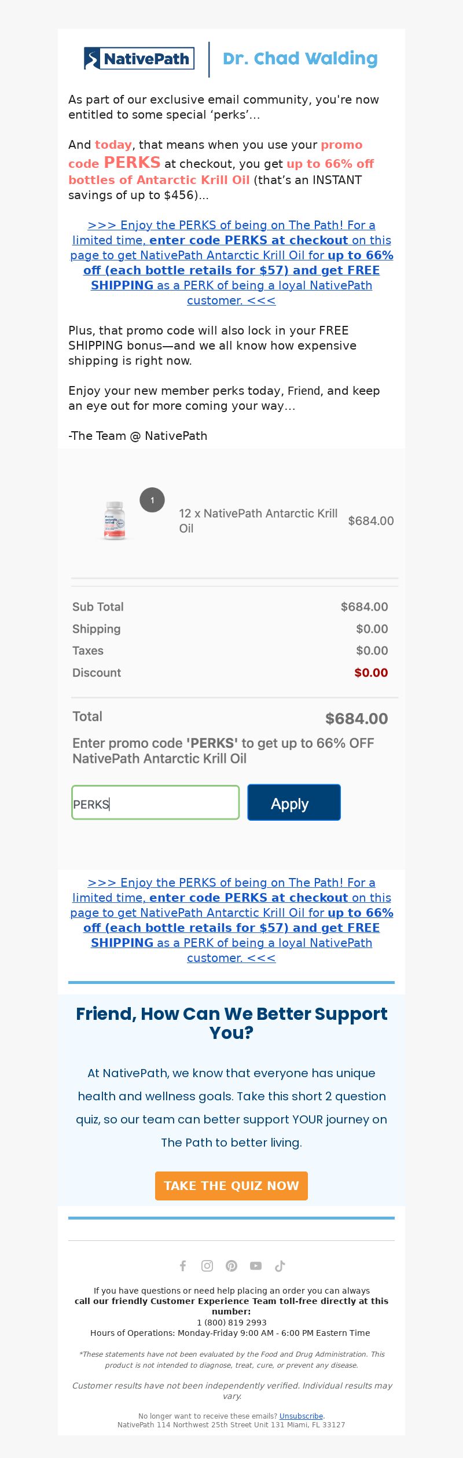Open the second 'Enjoy the PERKS' link below Apply
This screenshot has width=463, height=1458.
(x=231, y=920)
